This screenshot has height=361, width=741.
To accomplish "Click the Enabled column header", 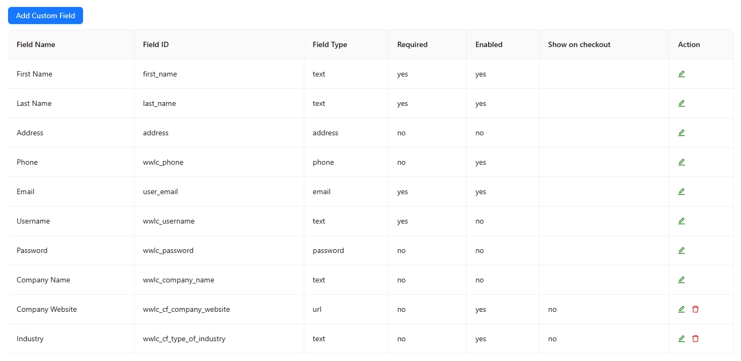I will point(489,44).
